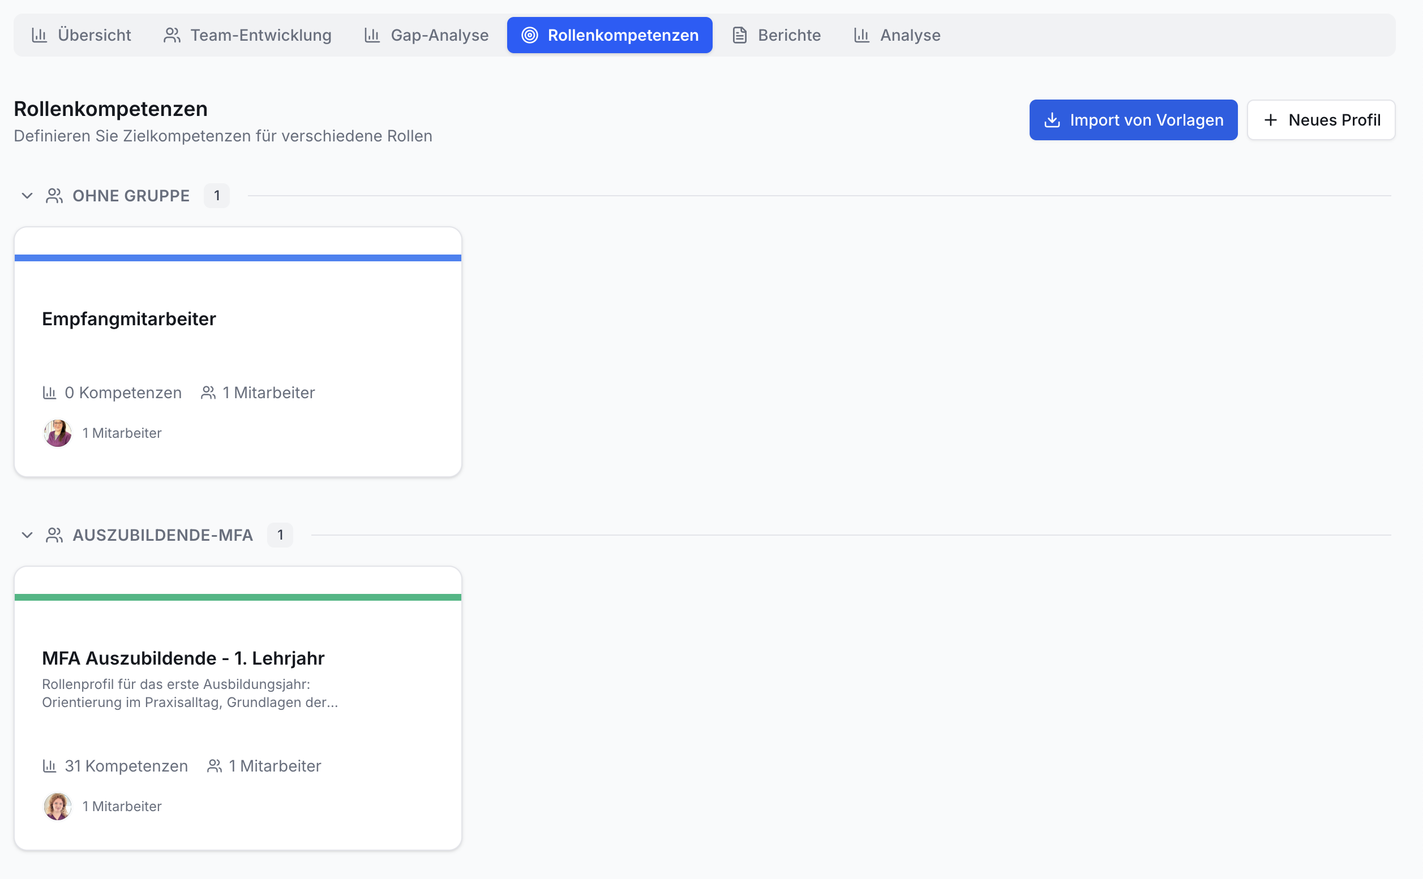1423x879 pixels.
Task: Open the Empfangmitarbeiter role card
Action: tap(238, 352)
